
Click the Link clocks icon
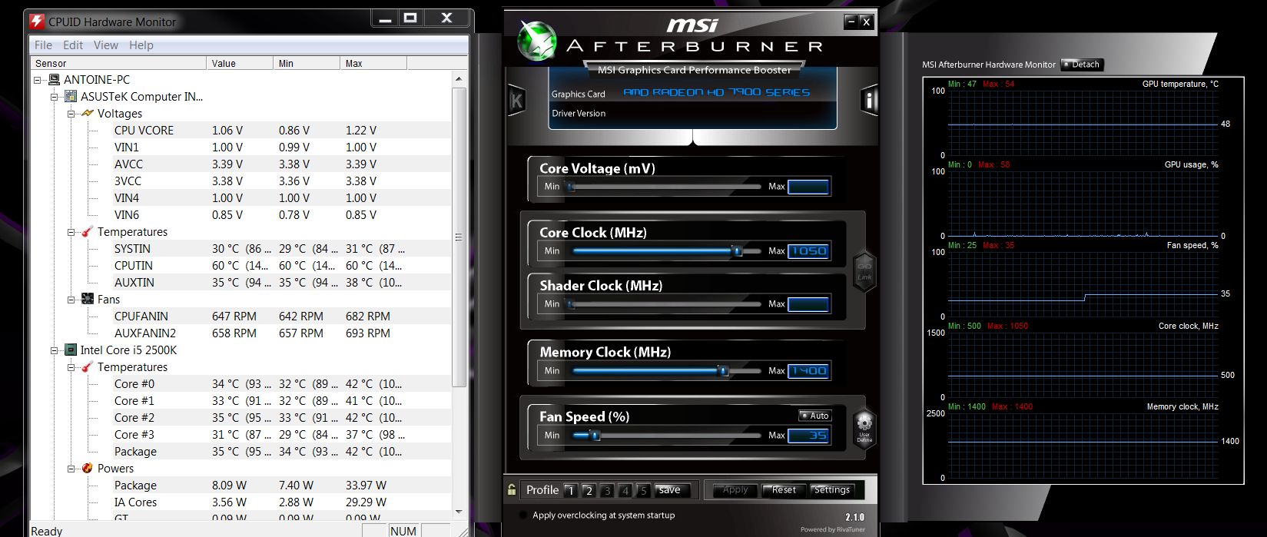[864, 270]
